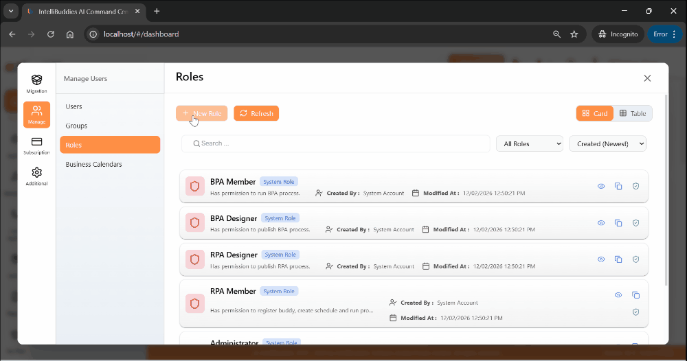Copy the BPA Member role
The image size is (687, 361).
tap(618, 186)
